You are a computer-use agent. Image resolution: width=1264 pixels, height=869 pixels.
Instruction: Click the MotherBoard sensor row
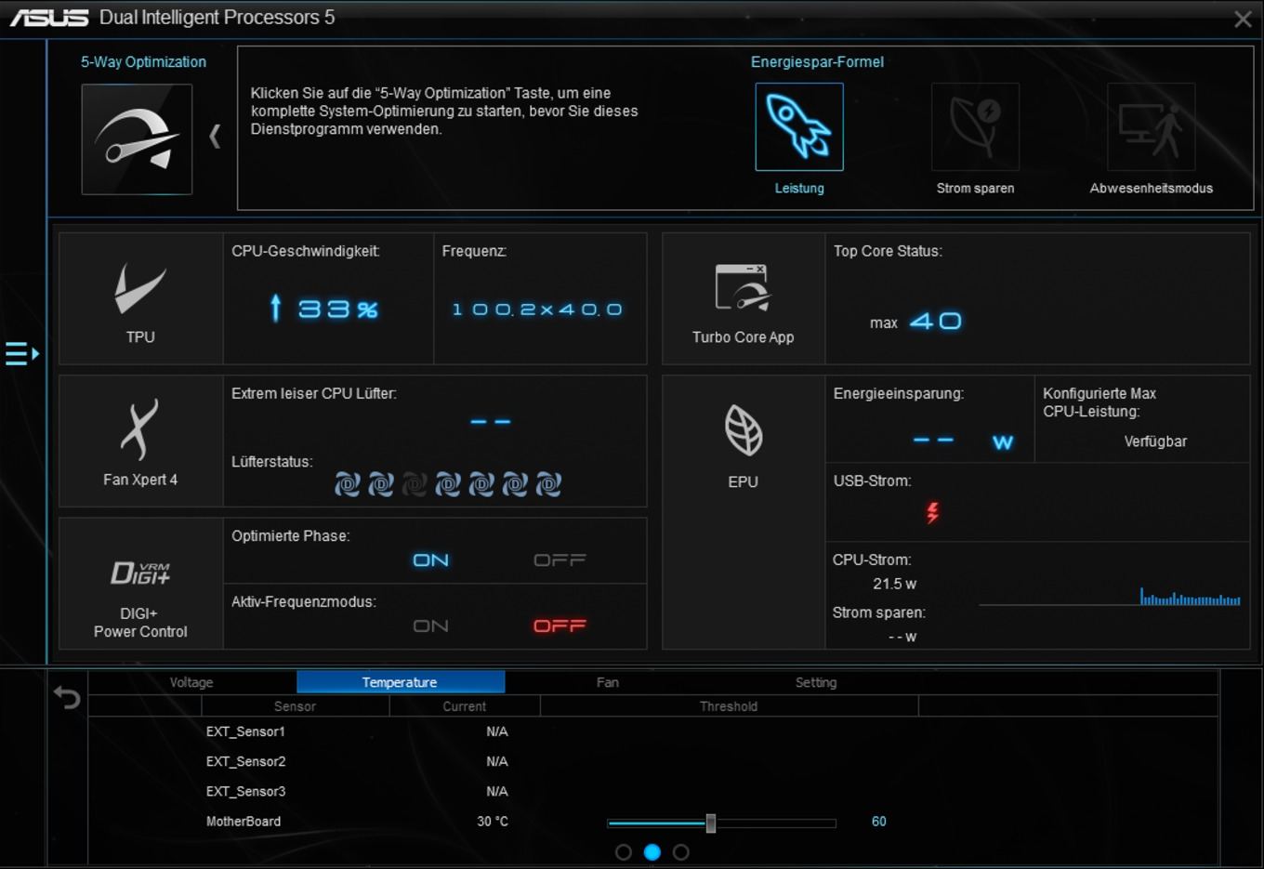click(652, 822)
